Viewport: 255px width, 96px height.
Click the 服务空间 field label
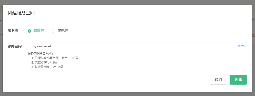(15, 46)
